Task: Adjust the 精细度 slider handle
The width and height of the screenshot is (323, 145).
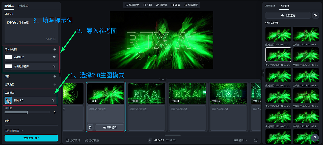Action: [x=27, y=112]
